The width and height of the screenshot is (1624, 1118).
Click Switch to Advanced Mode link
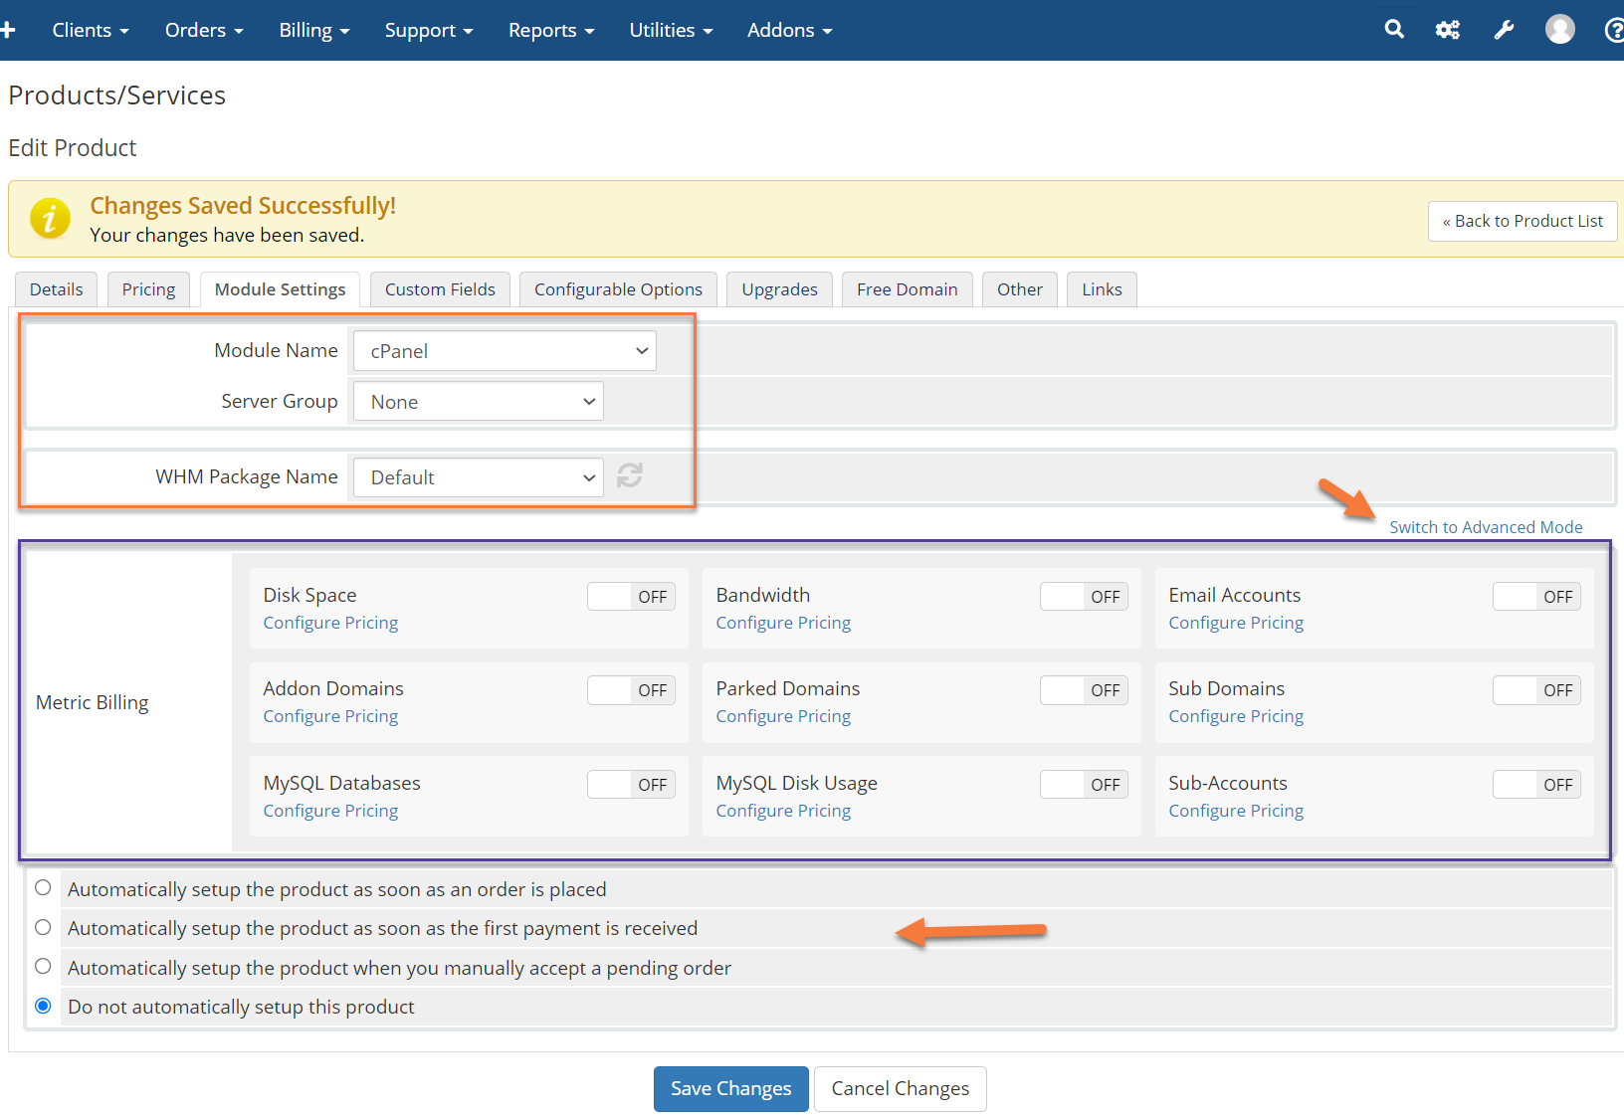(1486, 527)
